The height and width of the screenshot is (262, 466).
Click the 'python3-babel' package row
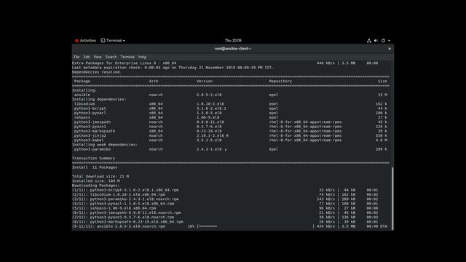click(x=230, y=140)
